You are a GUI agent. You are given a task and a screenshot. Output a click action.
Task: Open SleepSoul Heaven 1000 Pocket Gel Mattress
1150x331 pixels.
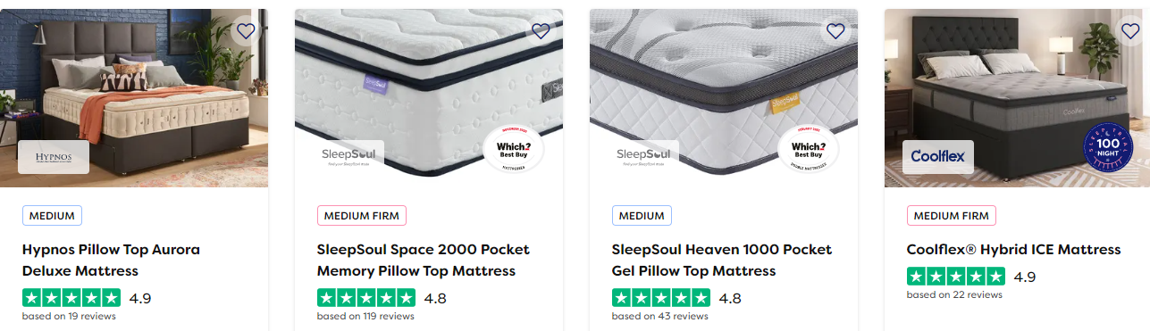tap(722, 261)
